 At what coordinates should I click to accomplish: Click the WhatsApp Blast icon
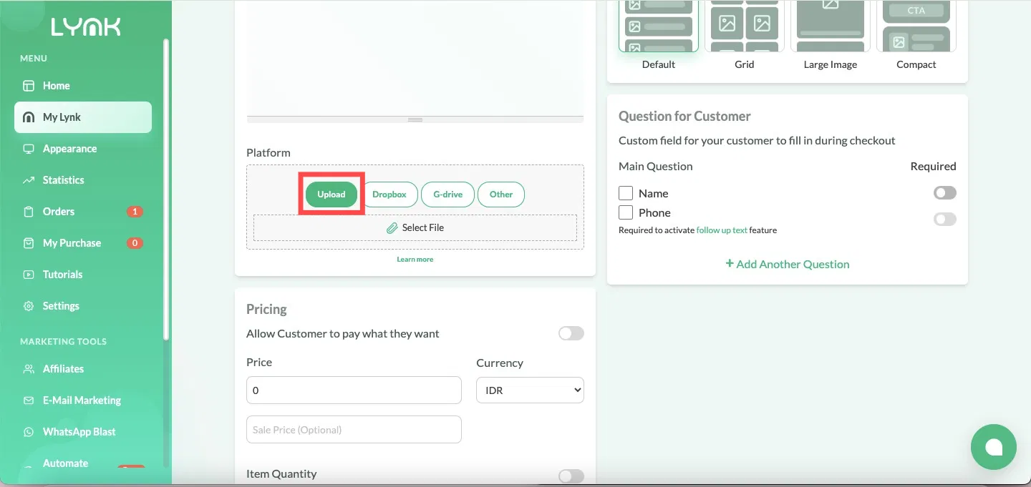[29, 432]
